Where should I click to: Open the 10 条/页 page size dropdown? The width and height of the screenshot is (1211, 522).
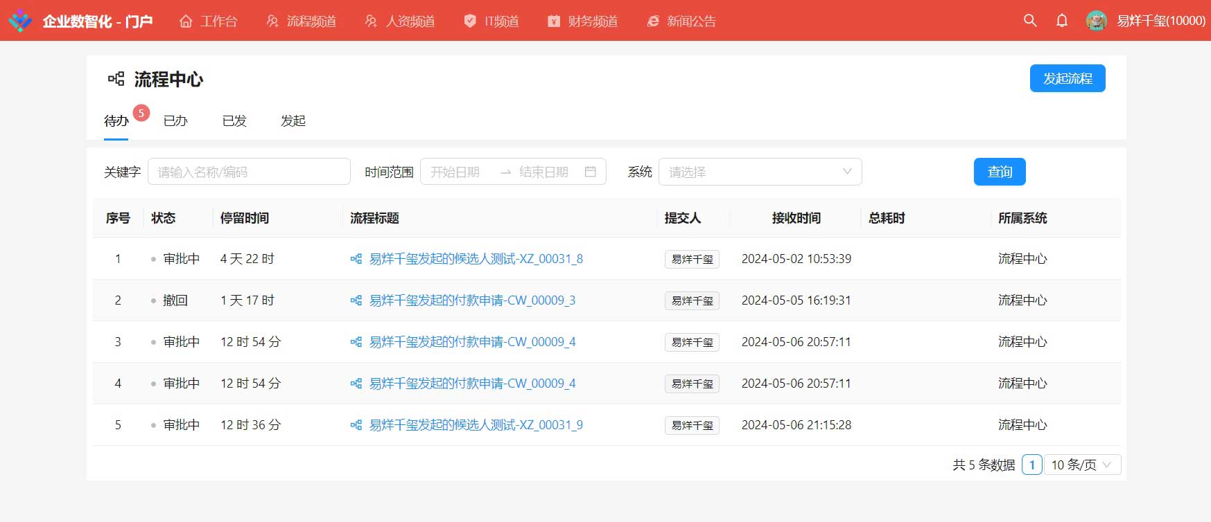click(x=1081, y=465)
